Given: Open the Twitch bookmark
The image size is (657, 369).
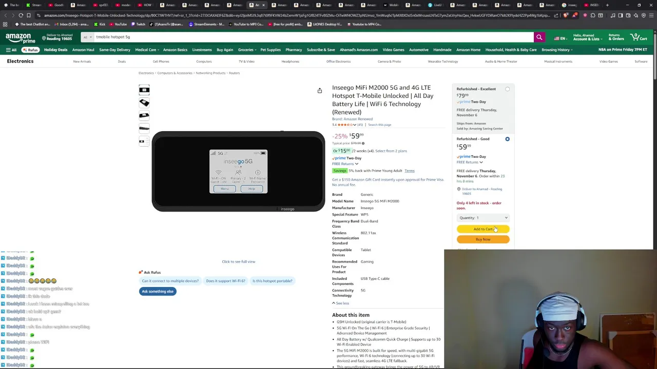Looking at the screenshot, I should click(138, 24).
